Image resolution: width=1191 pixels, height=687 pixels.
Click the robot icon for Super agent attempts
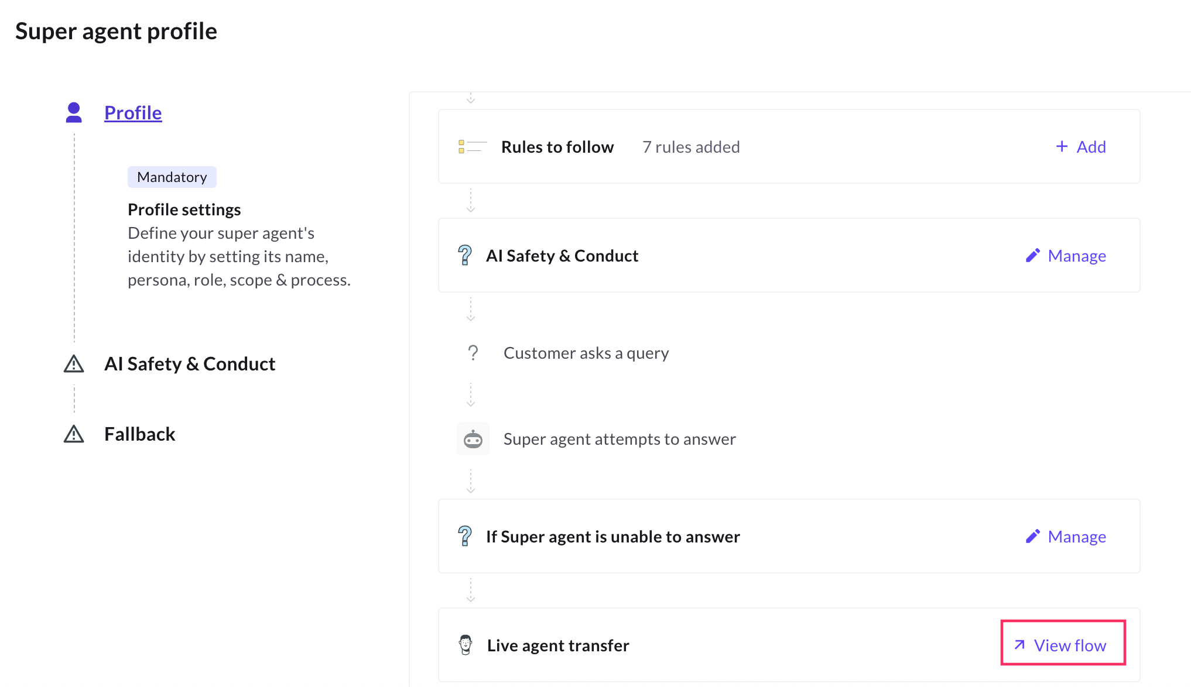coord(473,439)
